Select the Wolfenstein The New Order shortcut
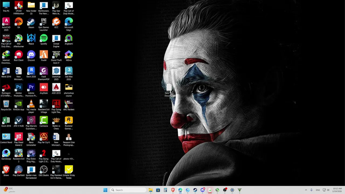The image size is (345, 194). pos(44,8)
